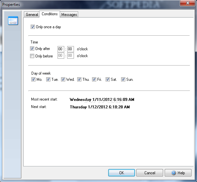Screen dimensions: 197x182
Task: Uncheck the Sat. day checkbox
Action: (x=108, y=79)
